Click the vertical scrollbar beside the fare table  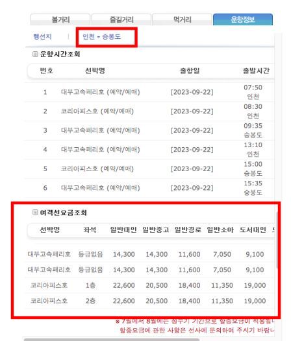[x=277, y=241]
